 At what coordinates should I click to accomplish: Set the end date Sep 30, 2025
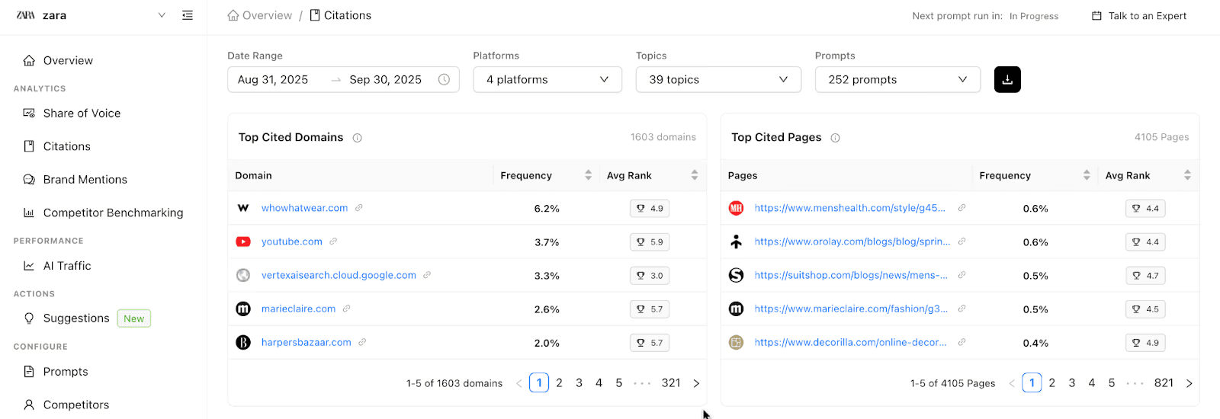385,79
